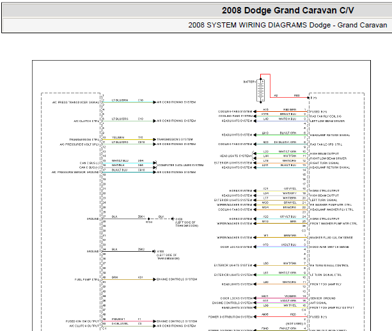Image resolution: width=392 pixels, height=331 pixels.
Task: Click the splice dot on the pin 27 ground wire
Action: (x=149, y=219)
